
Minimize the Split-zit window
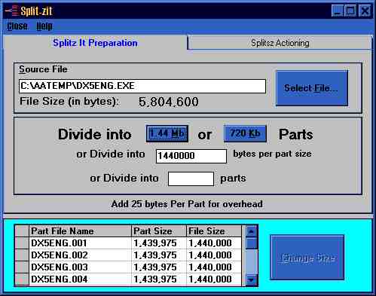click(x=338, y=11)
